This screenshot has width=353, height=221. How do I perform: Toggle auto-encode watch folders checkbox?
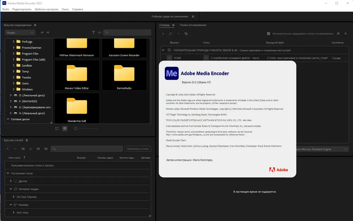pos(269,34)
